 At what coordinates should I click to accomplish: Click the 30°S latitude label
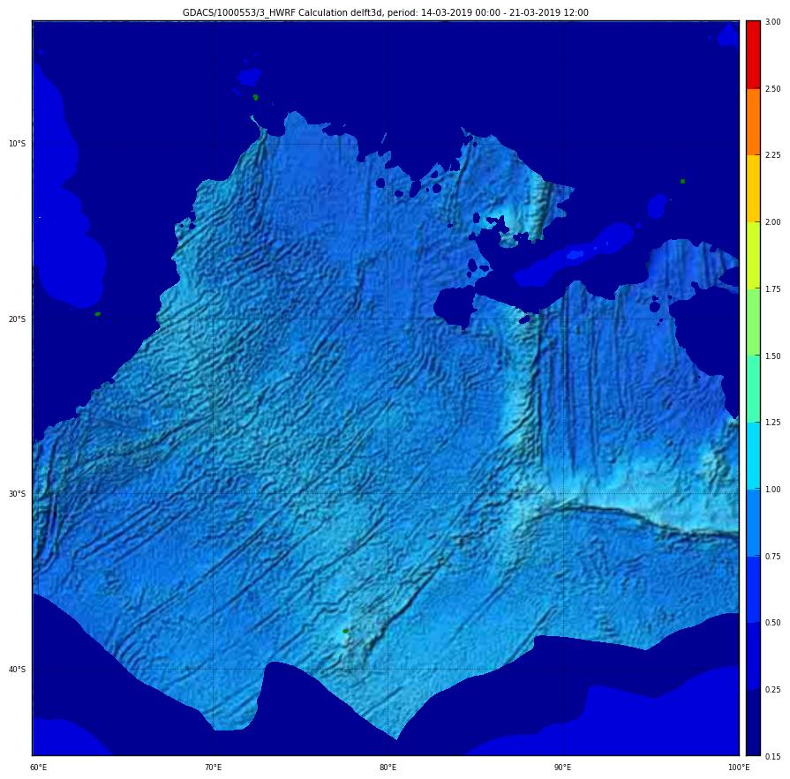click(x=17, y=494)
